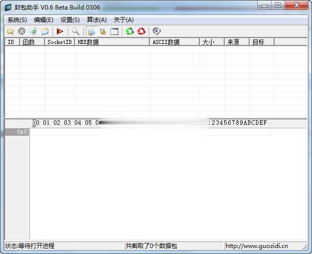Click the 123456789ABCDEF ASCII header
This screenshot has height=254, width=312.
(x=238, y=123)
